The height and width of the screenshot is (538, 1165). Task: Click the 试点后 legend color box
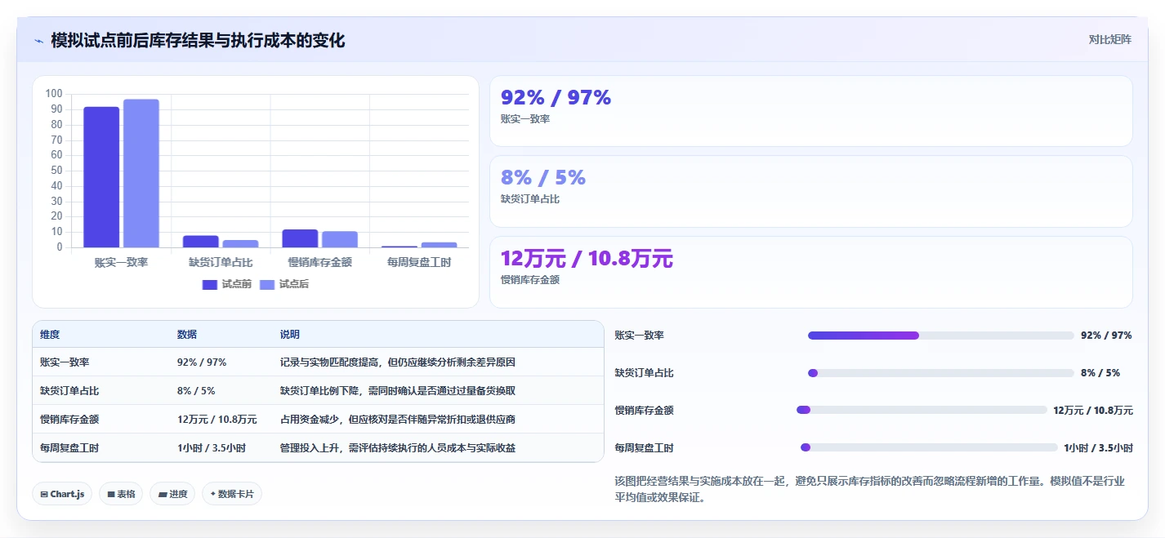[x=267, y=284]
